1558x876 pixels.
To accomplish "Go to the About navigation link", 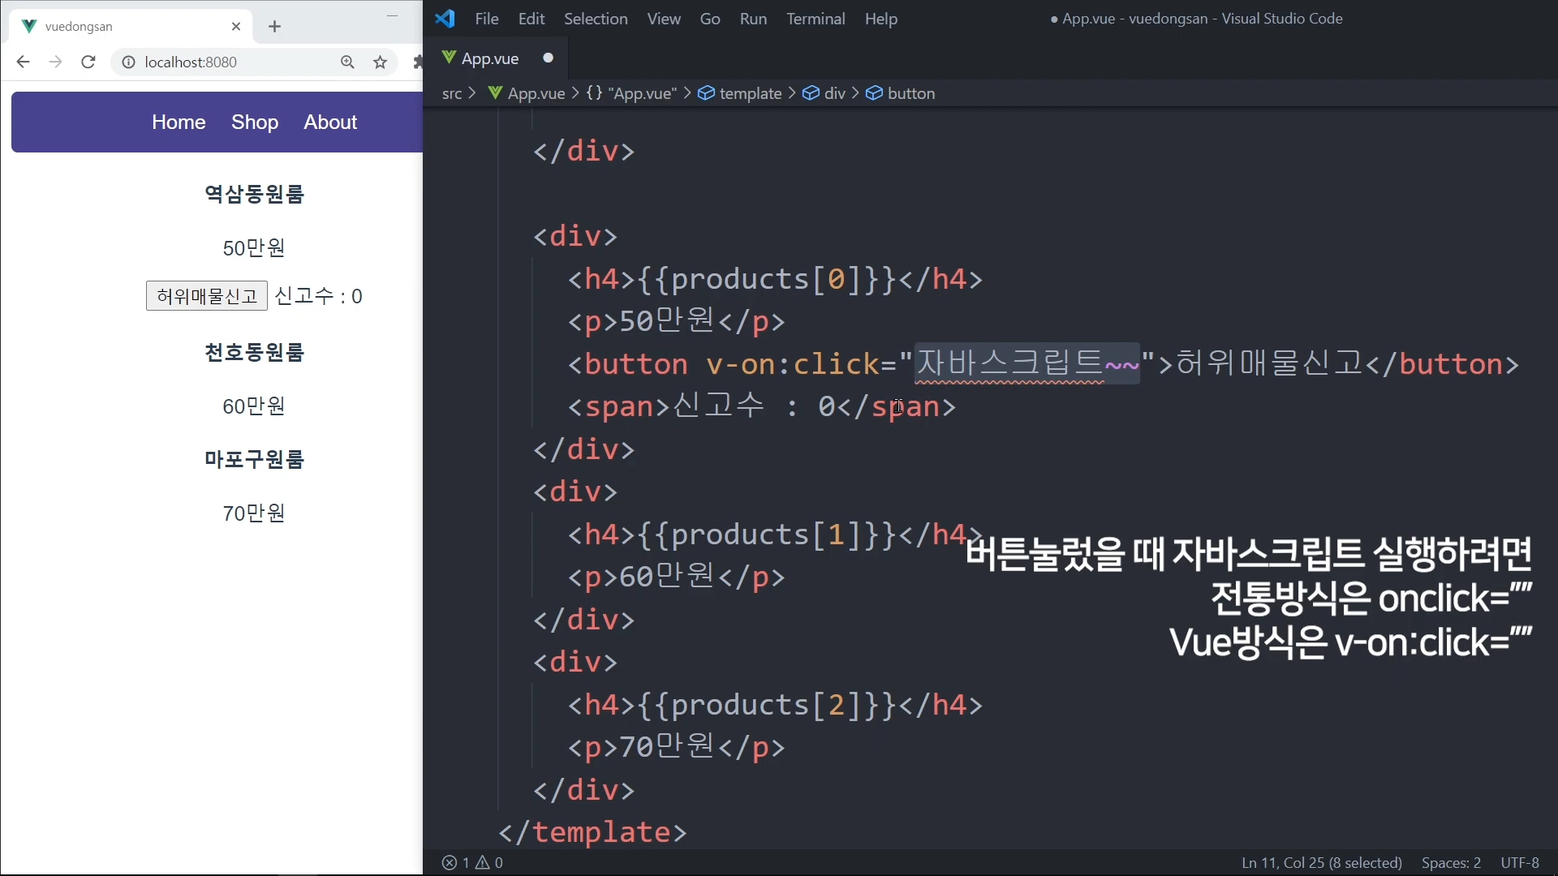I will click(x=330, y=122).
